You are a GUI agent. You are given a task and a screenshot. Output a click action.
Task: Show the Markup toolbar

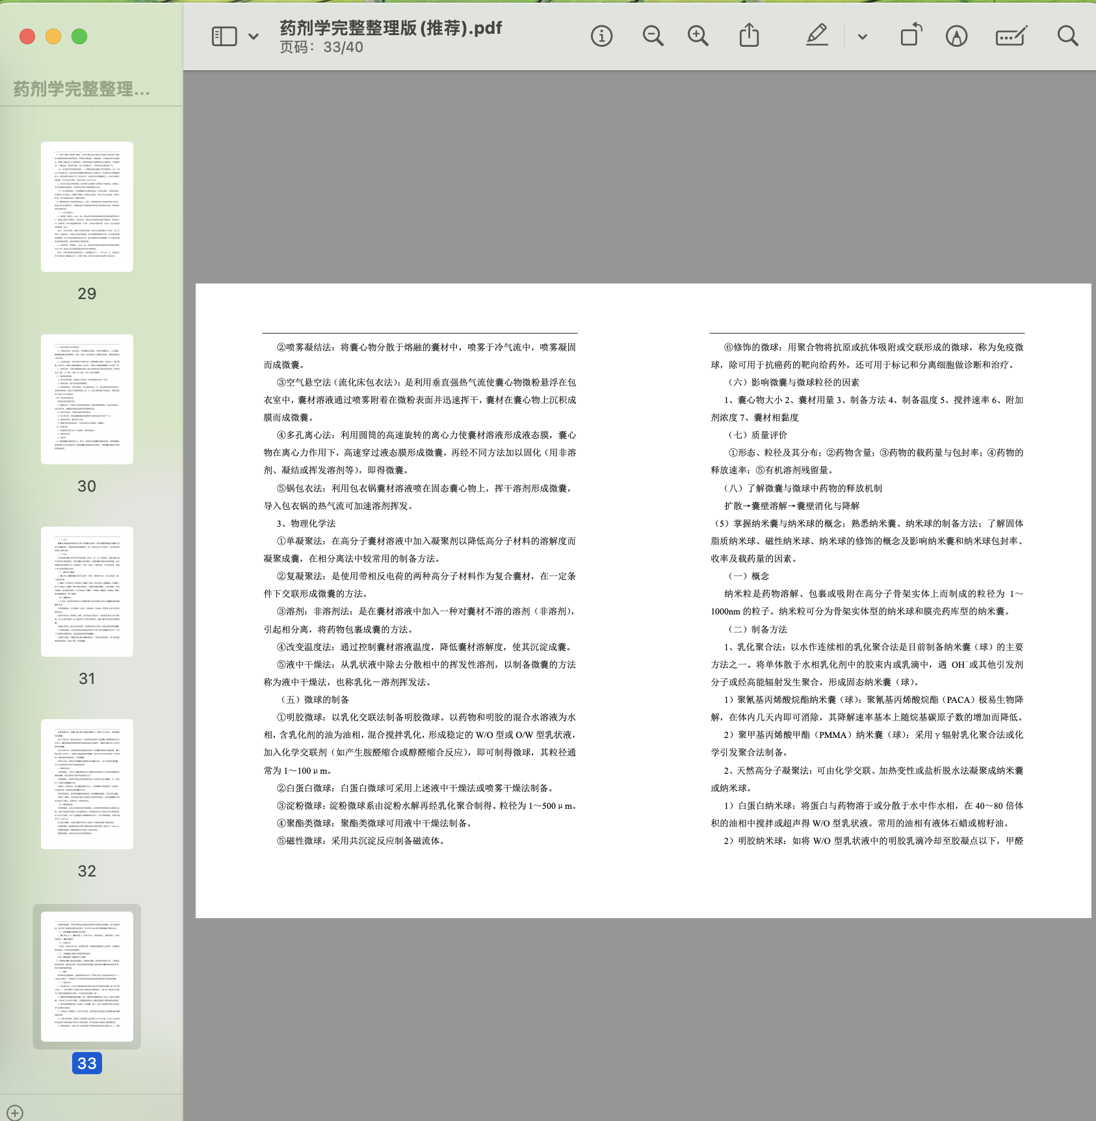(956, 36)
